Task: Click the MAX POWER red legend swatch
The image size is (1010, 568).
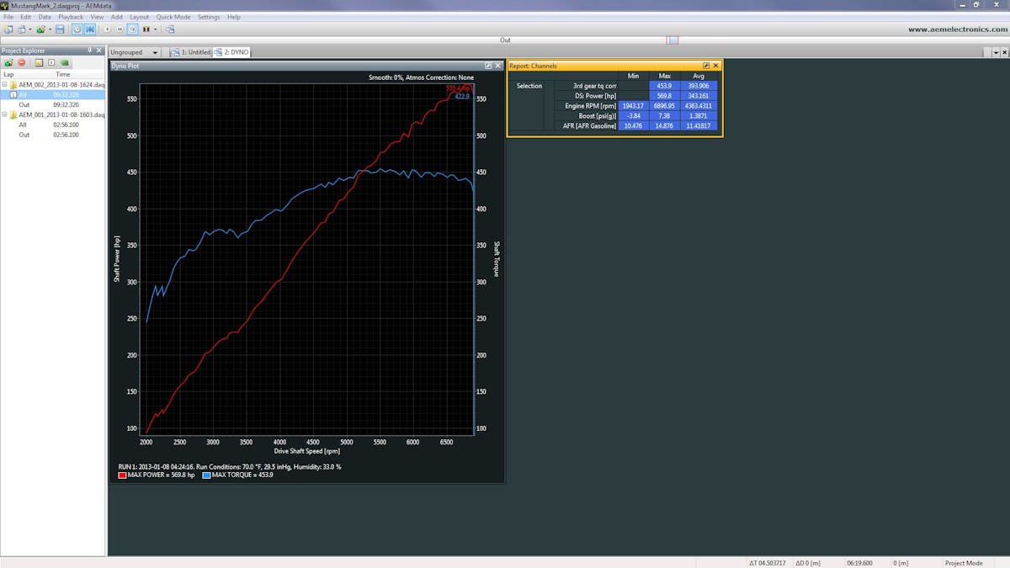Action: 122,475
